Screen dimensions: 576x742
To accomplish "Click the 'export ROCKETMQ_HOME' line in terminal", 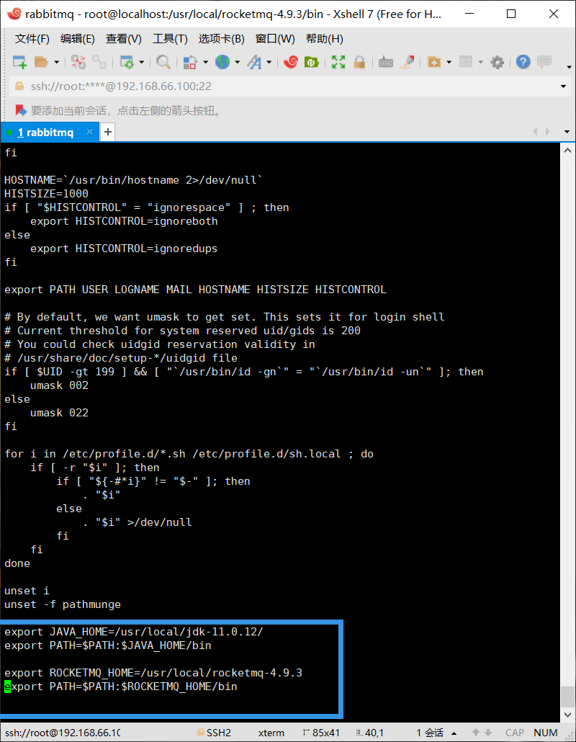I will click(153, 672).
